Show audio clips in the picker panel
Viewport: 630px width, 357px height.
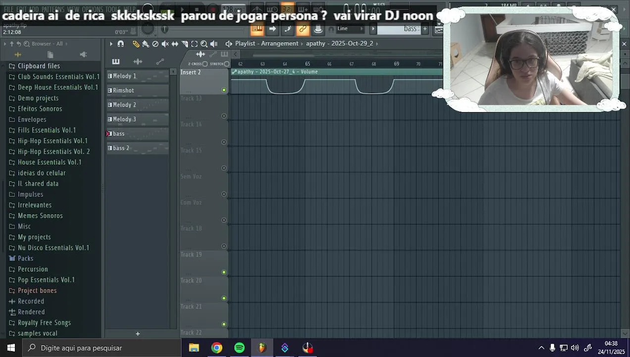tap(138, 61)
